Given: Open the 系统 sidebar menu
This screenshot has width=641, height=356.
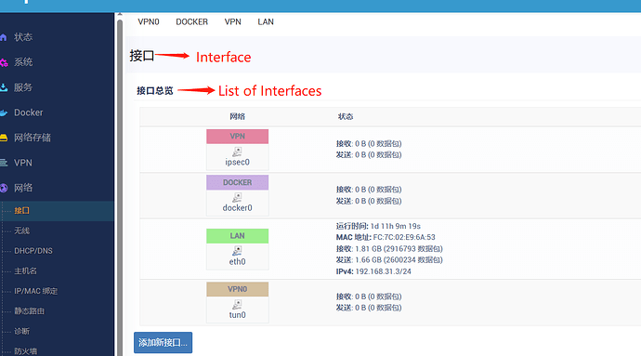Looking at the screenshot, I should (23, 62).
